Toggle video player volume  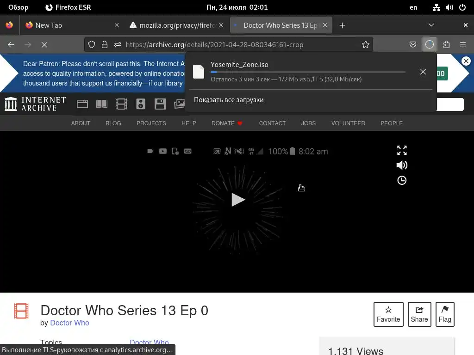tap(402, 165)
